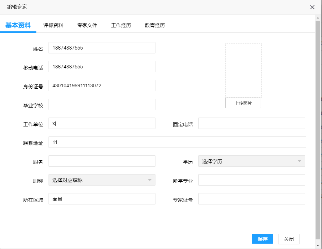Viewport: 322px width, 249px height.
Task: Focus the 毕业学校 input field
Action: [x=102, y=104]
